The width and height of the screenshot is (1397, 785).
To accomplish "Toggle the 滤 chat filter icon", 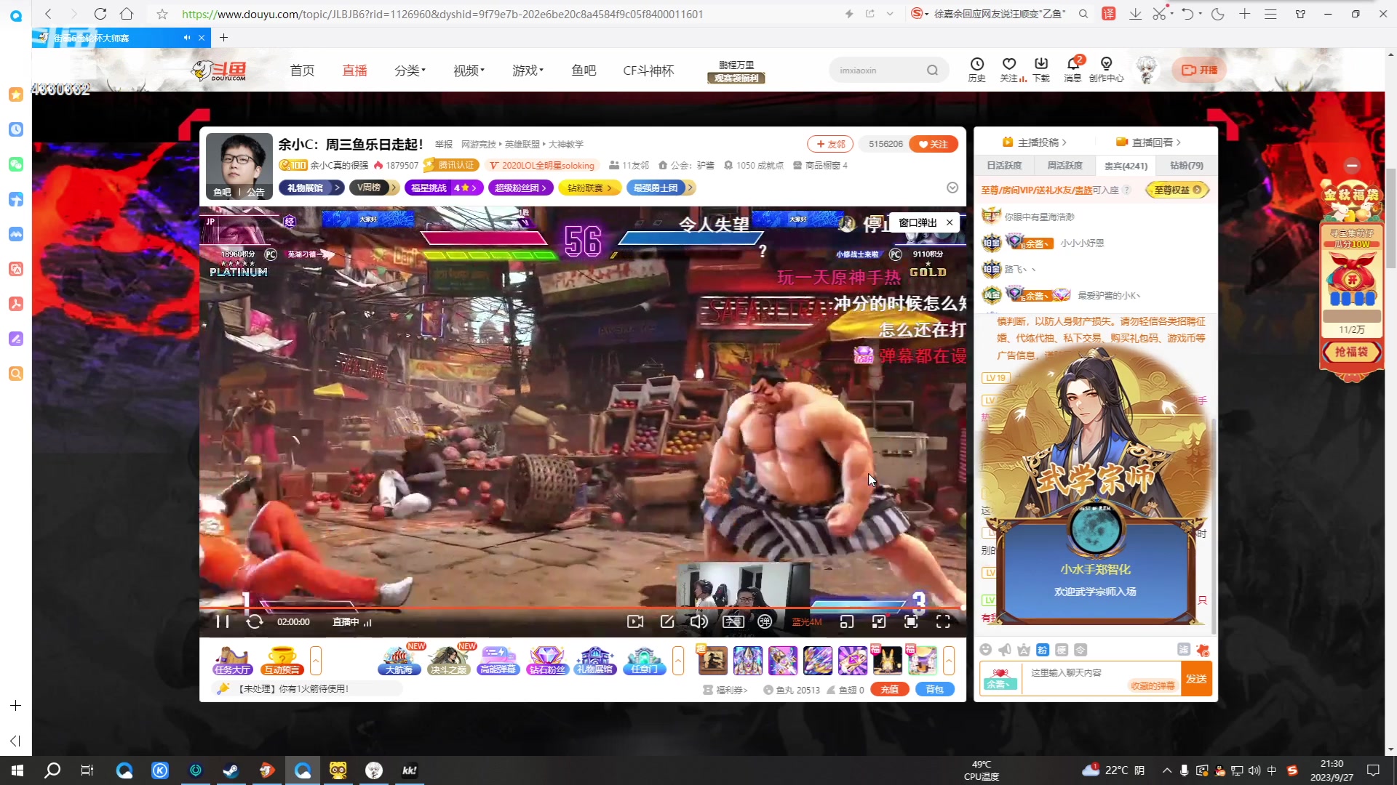I will coord(1183,650).
